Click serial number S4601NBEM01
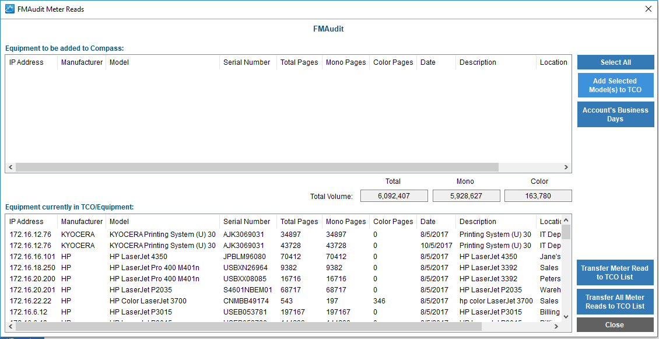Screen dimensions: 659x339 [248, 290]
